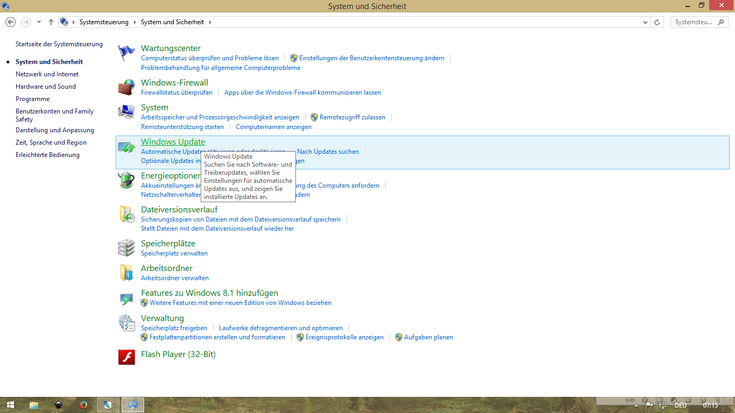Open the Wartungscenter heading link
This screenshot has width=735, height=413.
click(x=171, y=48)
